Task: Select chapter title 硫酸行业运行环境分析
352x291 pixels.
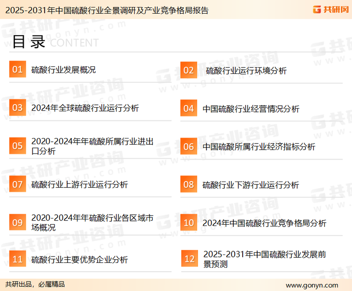Action: (246, 71)
